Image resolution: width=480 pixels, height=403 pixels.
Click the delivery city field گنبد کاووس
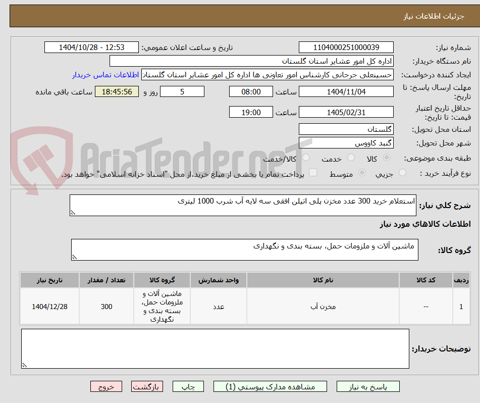(x=346, y=143)
